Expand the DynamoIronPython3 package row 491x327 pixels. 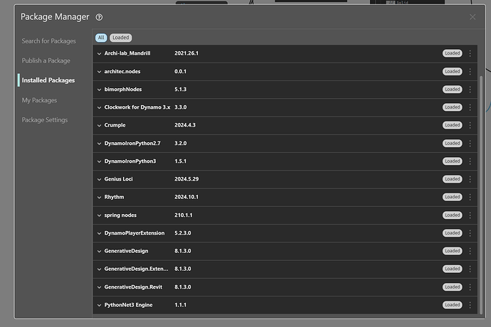pyautogui.click(x=99, y=161)
